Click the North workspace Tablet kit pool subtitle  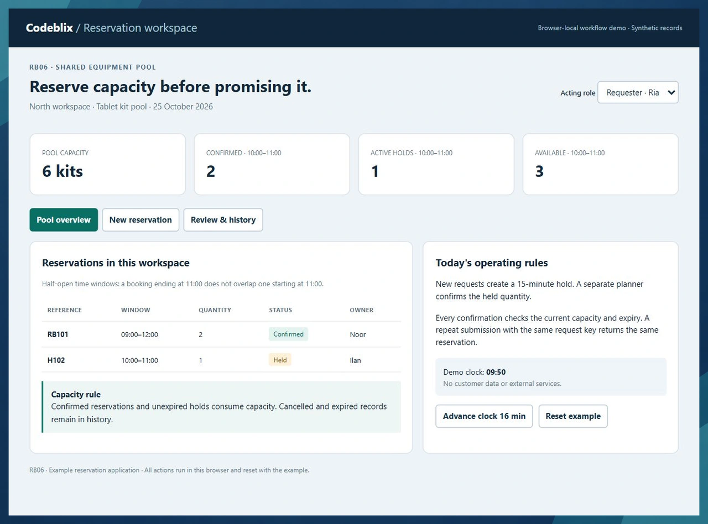click(x=121, y=107)
